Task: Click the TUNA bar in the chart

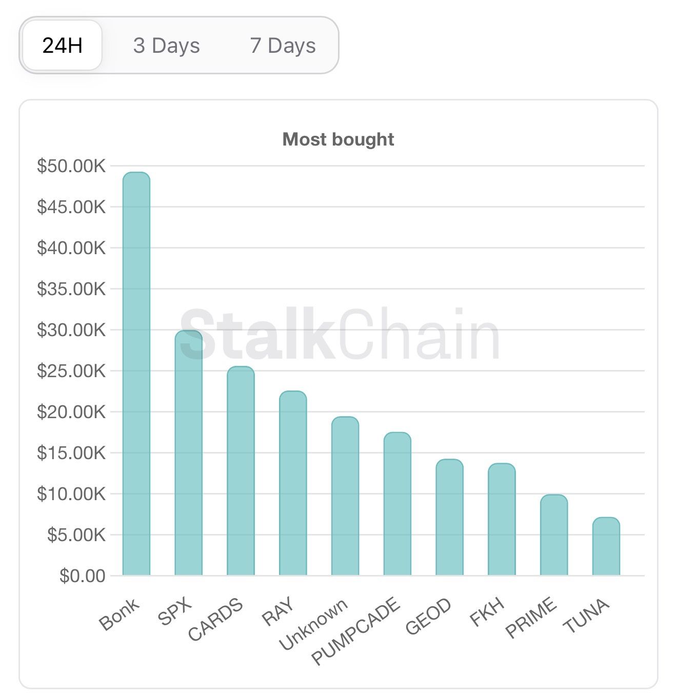Action: tap(606, 546)
